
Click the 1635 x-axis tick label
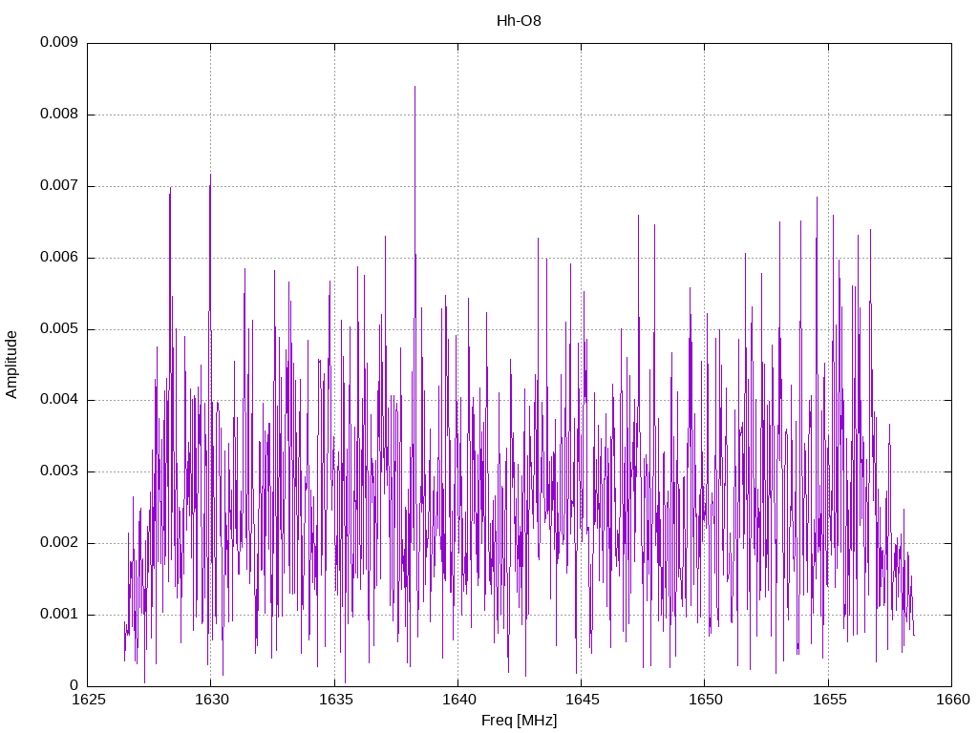click(335, 700)
